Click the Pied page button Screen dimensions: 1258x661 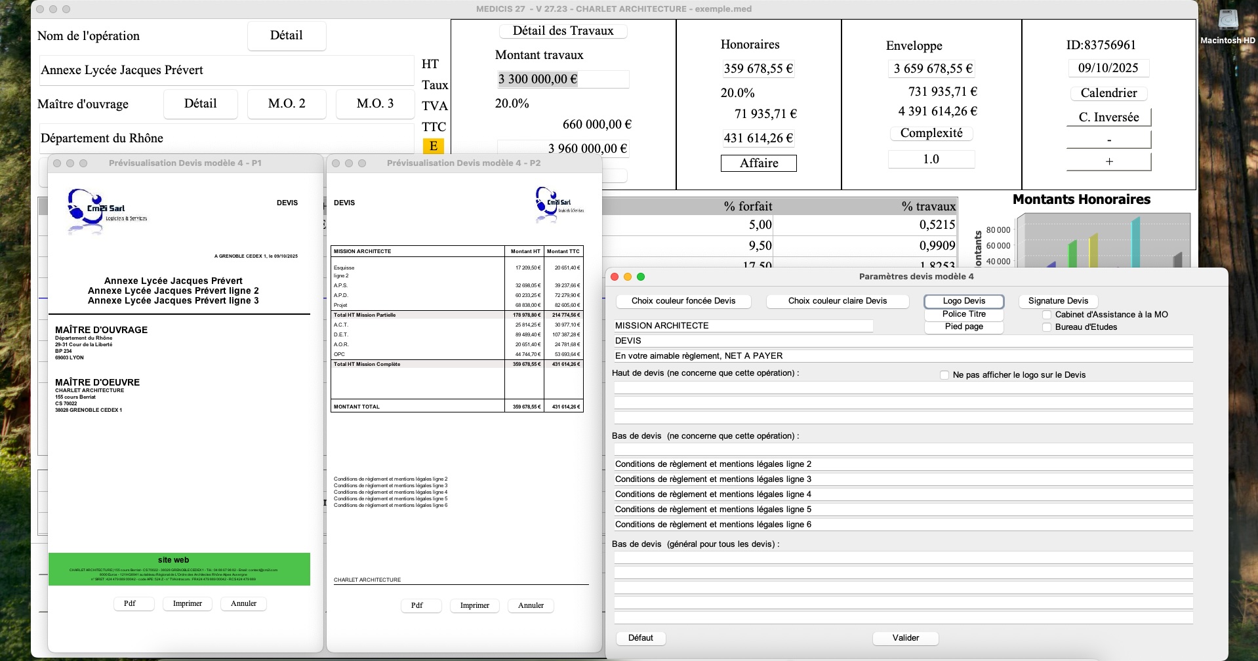click(964, 327)
